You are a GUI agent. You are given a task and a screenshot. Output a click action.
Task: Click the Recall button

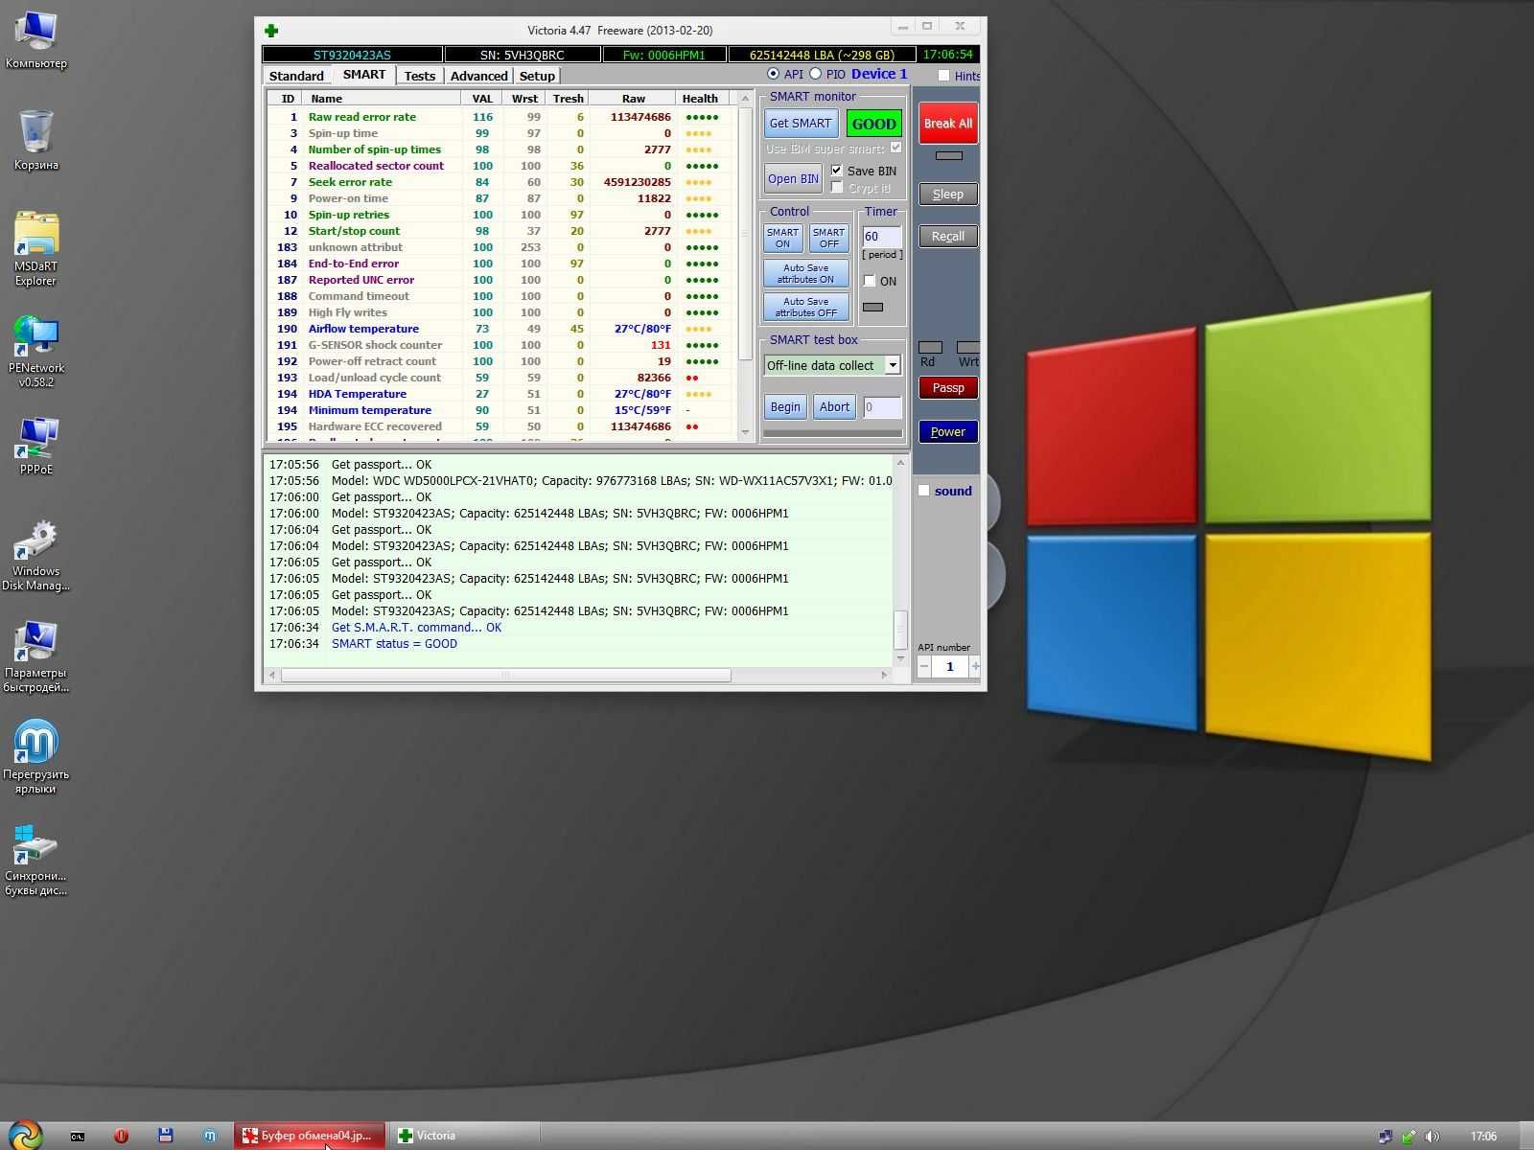pos(948,236)
